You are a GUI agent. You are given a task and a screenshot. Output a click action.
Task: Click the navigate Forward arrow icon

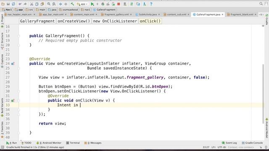(x=66, y=4)
